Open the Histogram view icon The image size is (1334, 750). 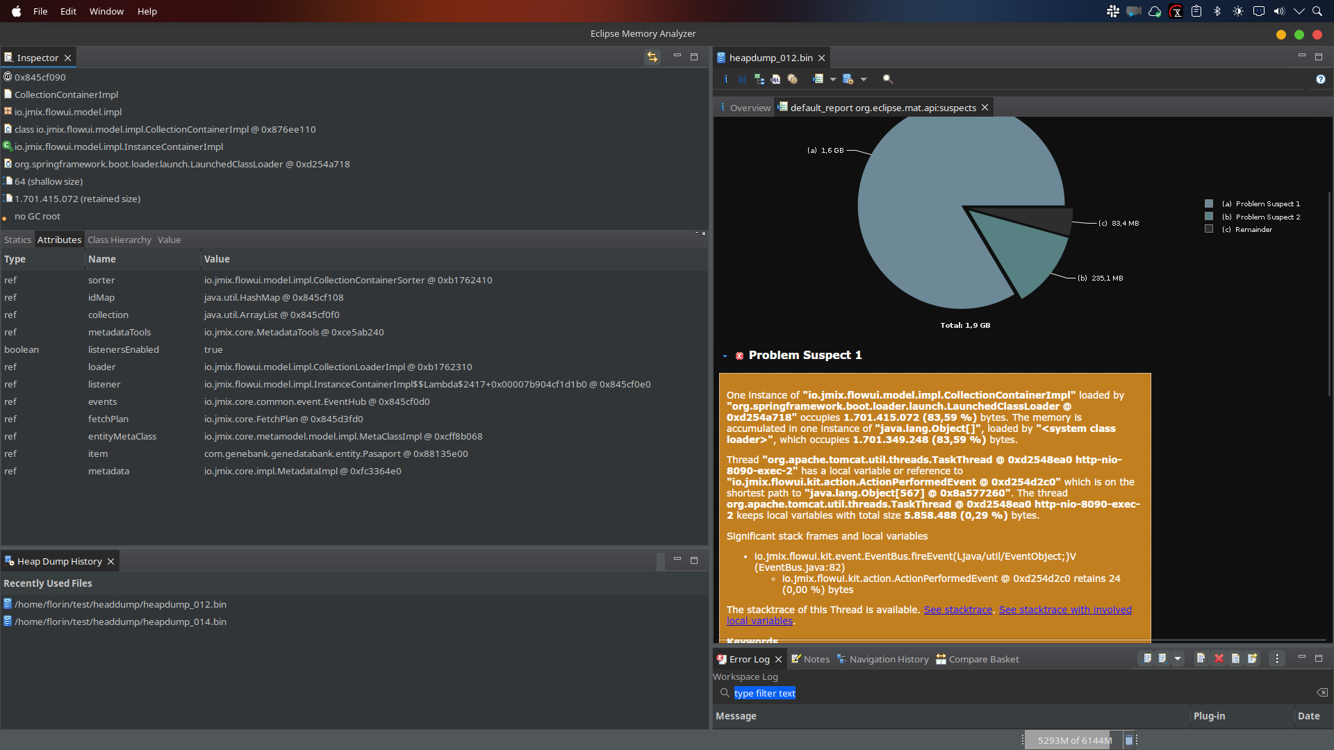coord(742,79)
